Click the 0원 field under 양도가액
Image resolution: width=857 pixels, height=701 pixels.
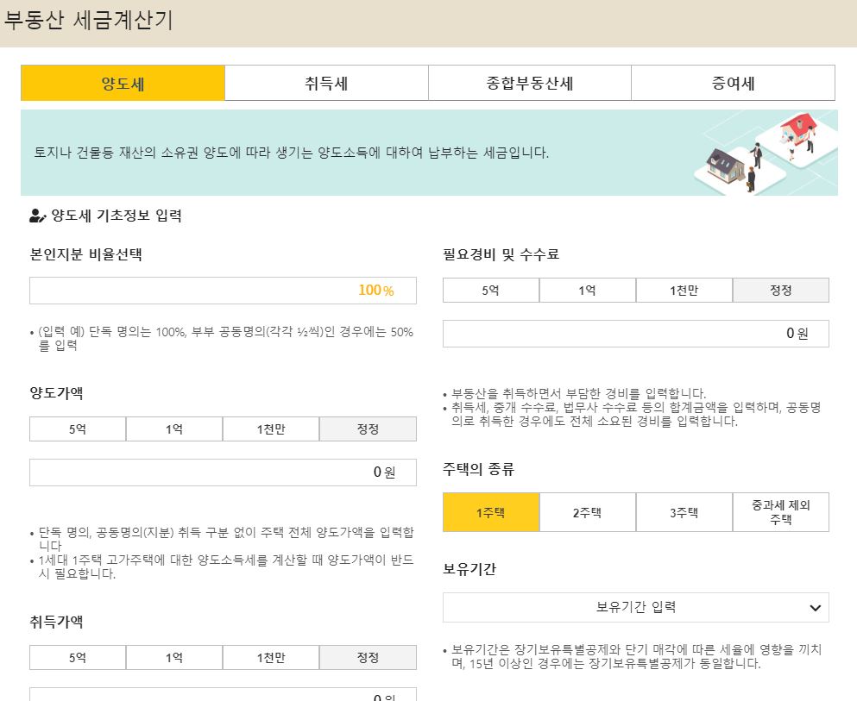coord(223,472)
